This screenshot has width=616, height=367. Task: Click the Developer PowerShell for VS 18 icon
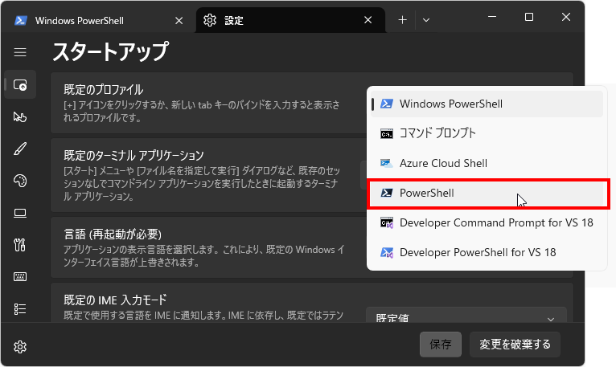[x=387, y=252]
